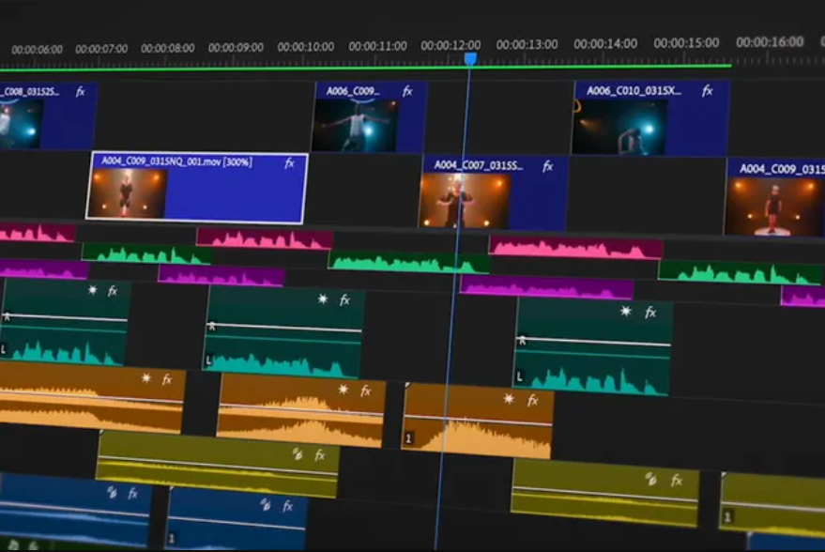
Task: Click the fx badge on left yellow audio clip
Action: coord(320,455)
